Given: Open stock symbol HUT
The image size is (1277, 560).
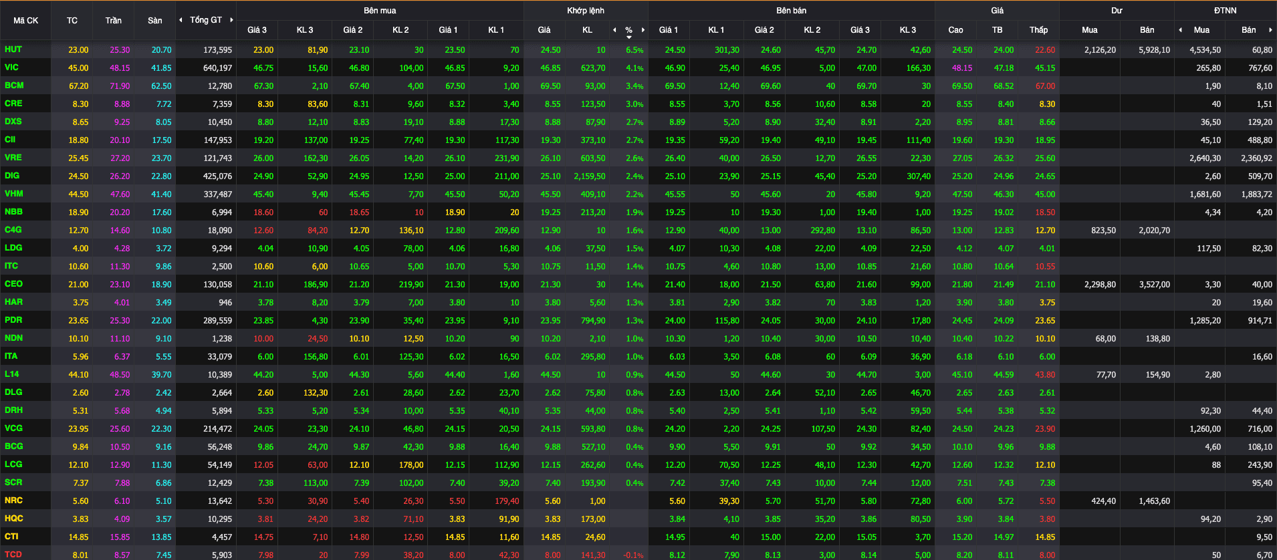Looking at the screenshot, I should coord(13,49).
